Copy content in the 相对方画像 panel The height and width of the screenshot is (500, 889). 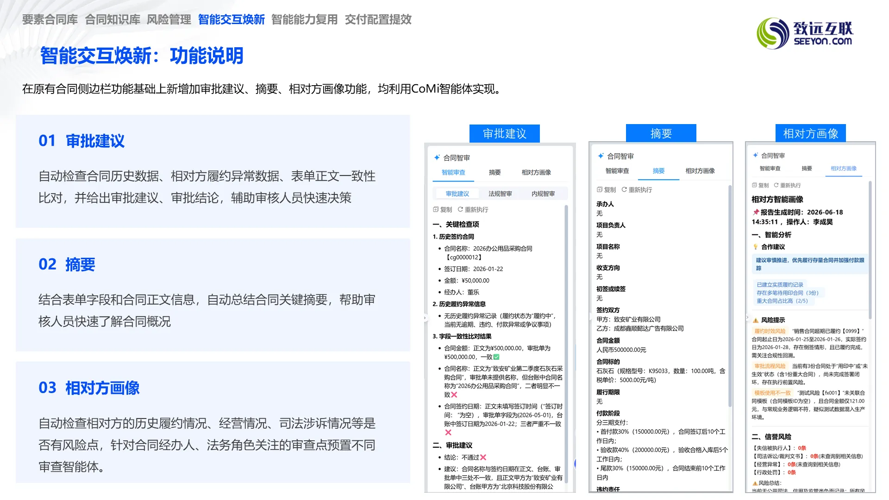tap(760, 185)
